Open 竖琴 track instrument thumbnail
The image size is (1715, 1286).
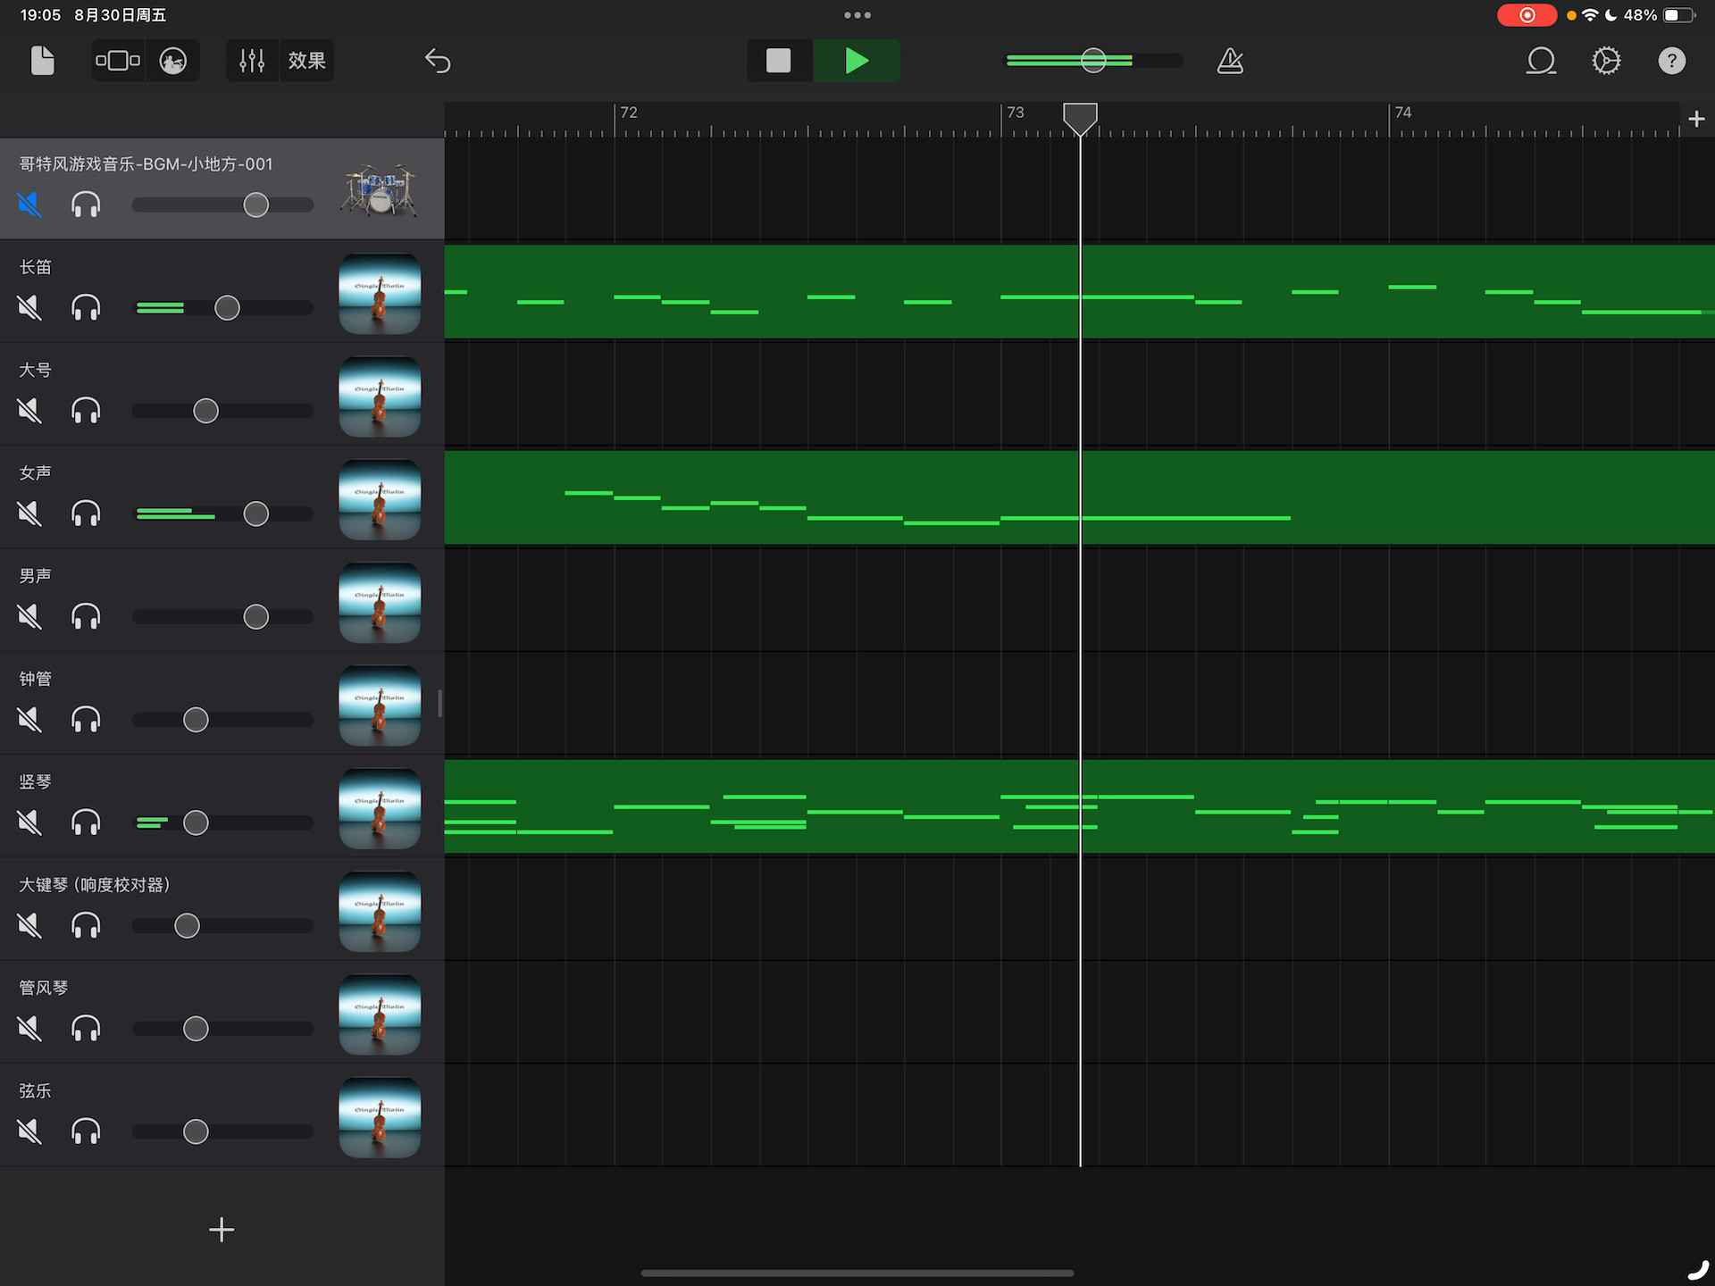click(380, 808)
